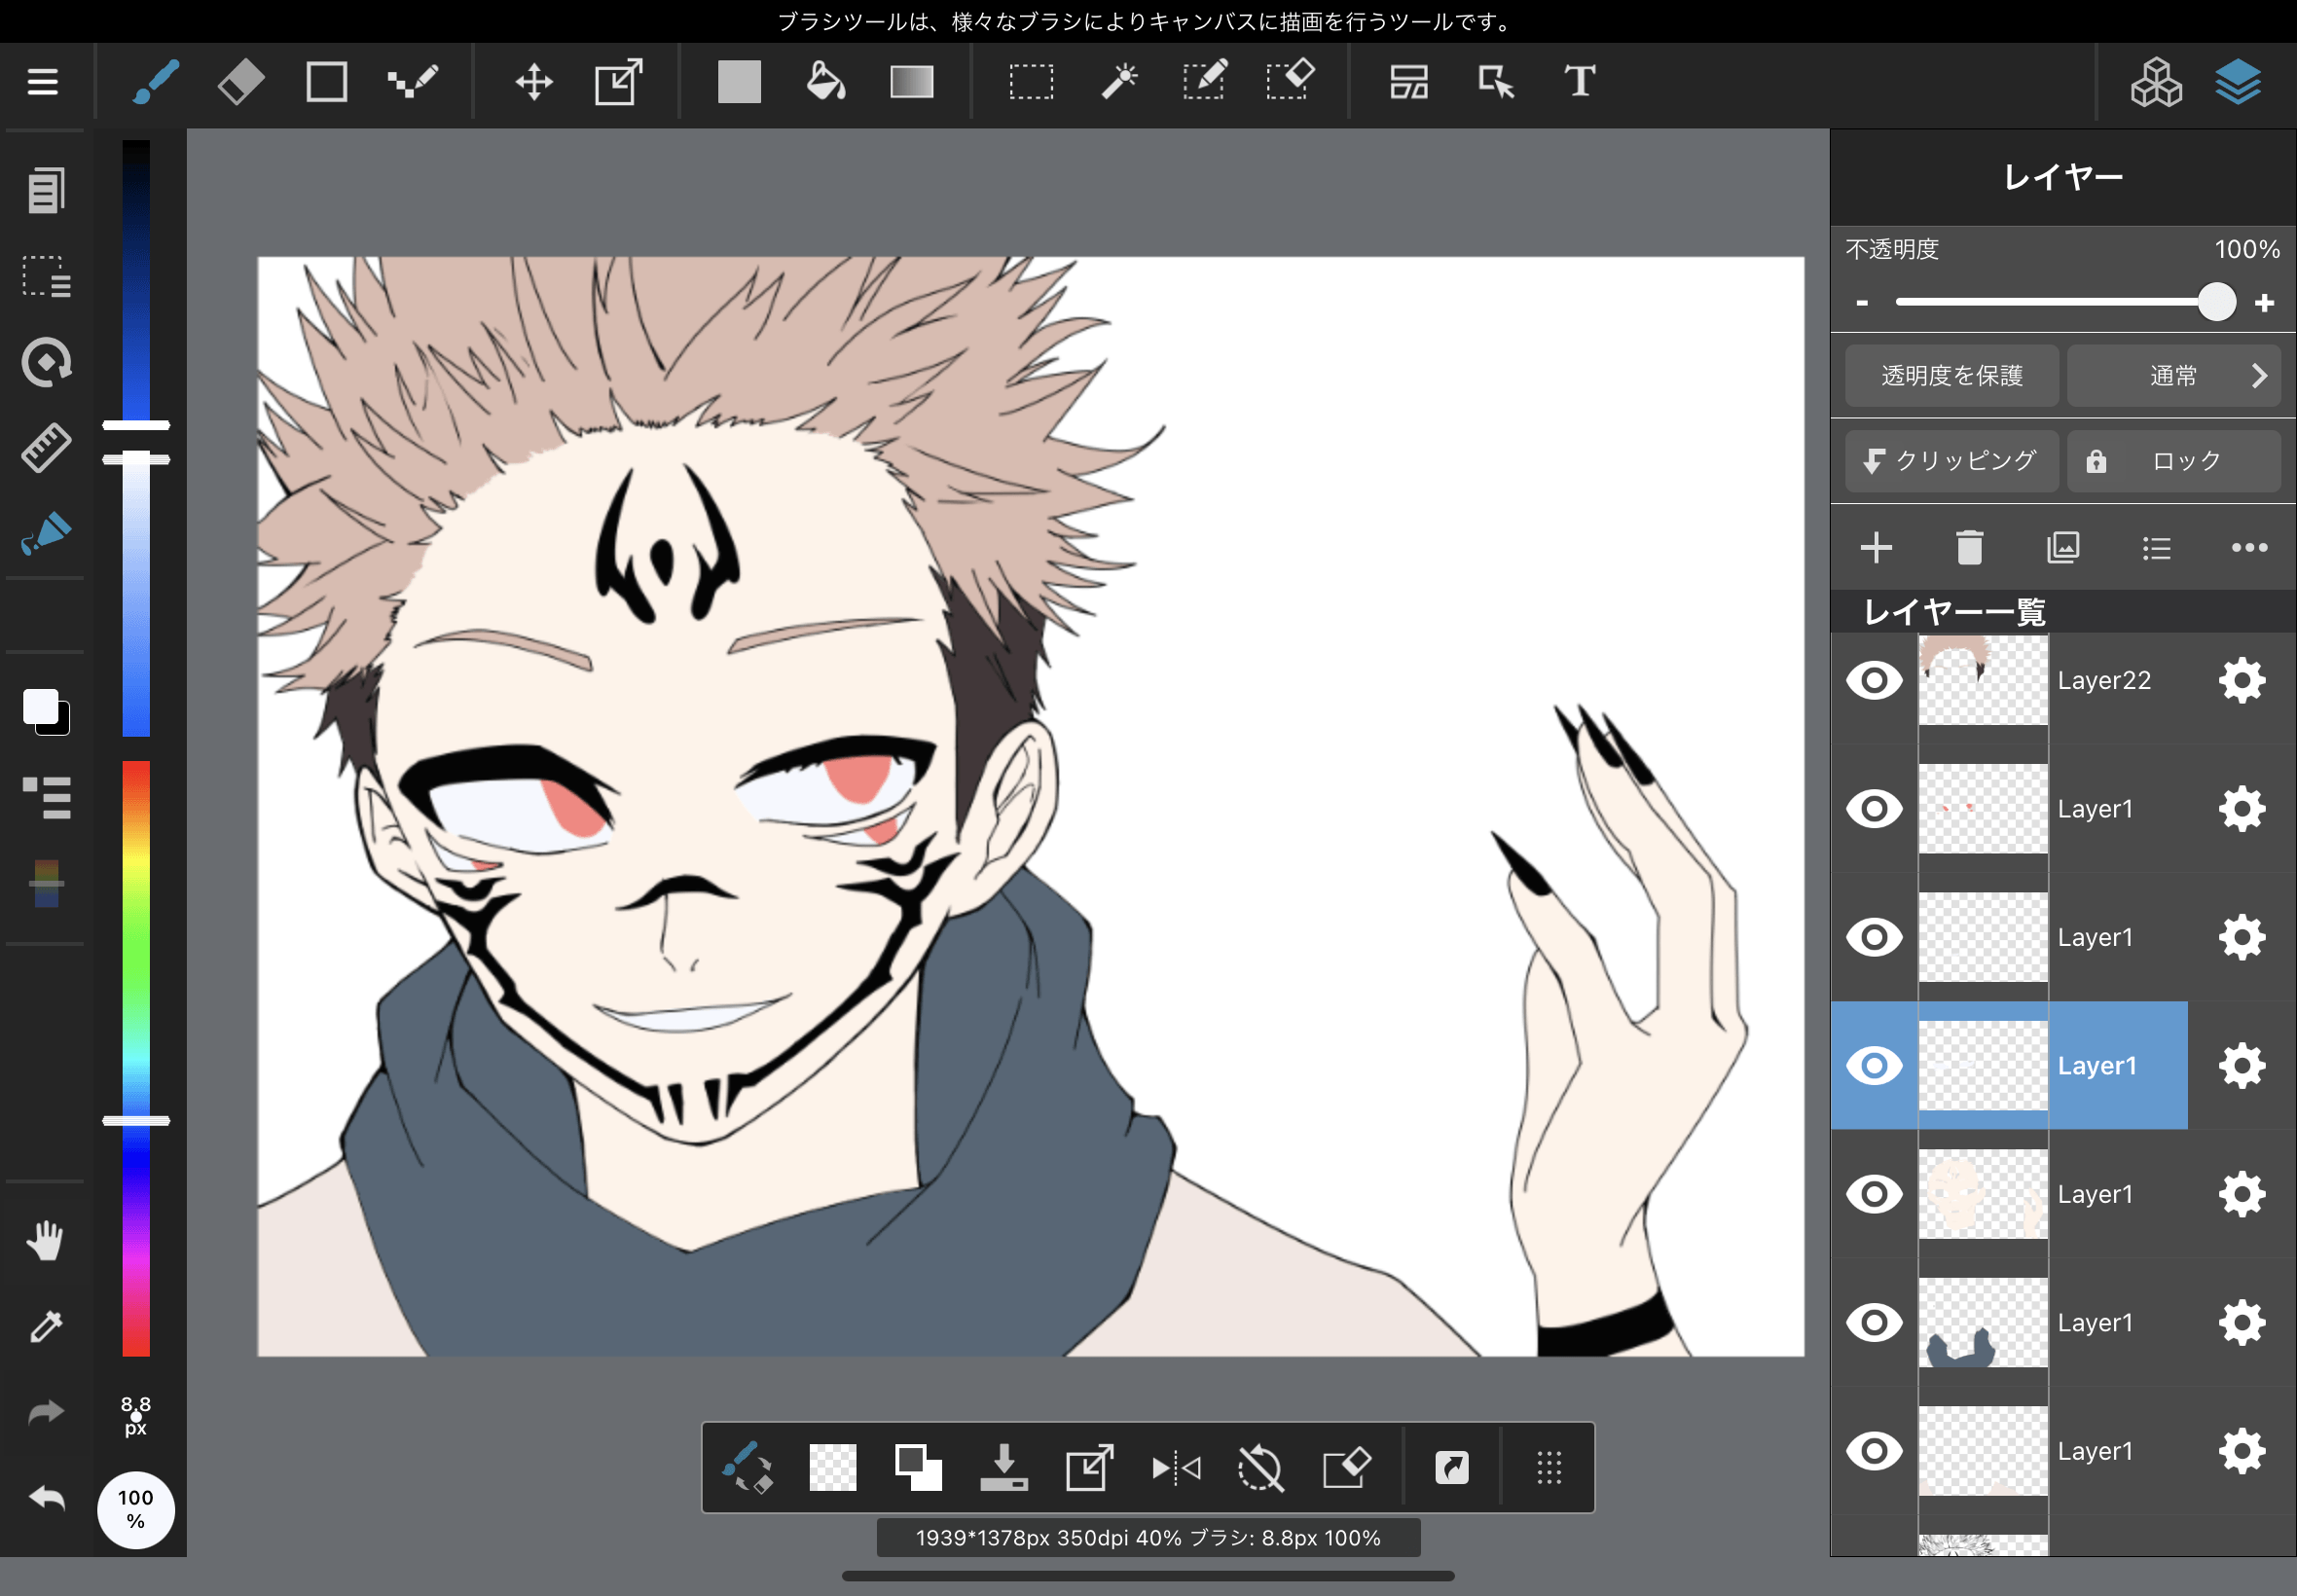This screenshot has height=1596, width=2297.
Task: Hide the Layer1 with blue hood thumbnail
Action: pos(1874,1322)
